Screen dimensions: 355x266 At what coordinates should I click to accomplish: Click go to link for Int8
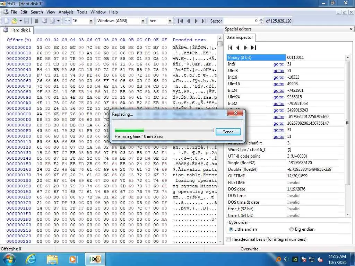tap(279, 64)
